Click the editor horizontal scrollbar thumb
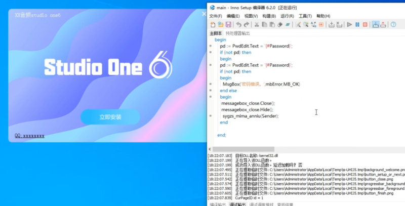Screen dimensions: 405x206 click(244, 149)
